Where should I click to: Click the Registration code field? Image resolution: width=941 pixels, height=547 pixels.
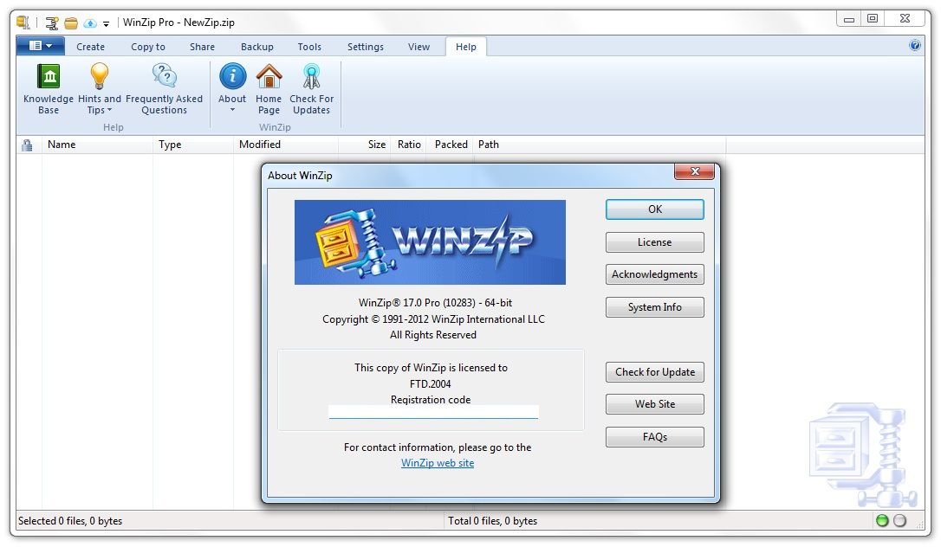point(433,412)
